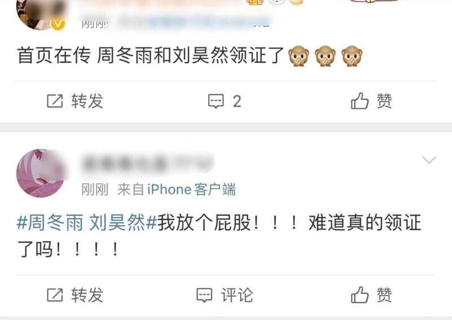Tap repost icon on second post
Viewport: 452px width, 320px height.
tap(55, 295)
